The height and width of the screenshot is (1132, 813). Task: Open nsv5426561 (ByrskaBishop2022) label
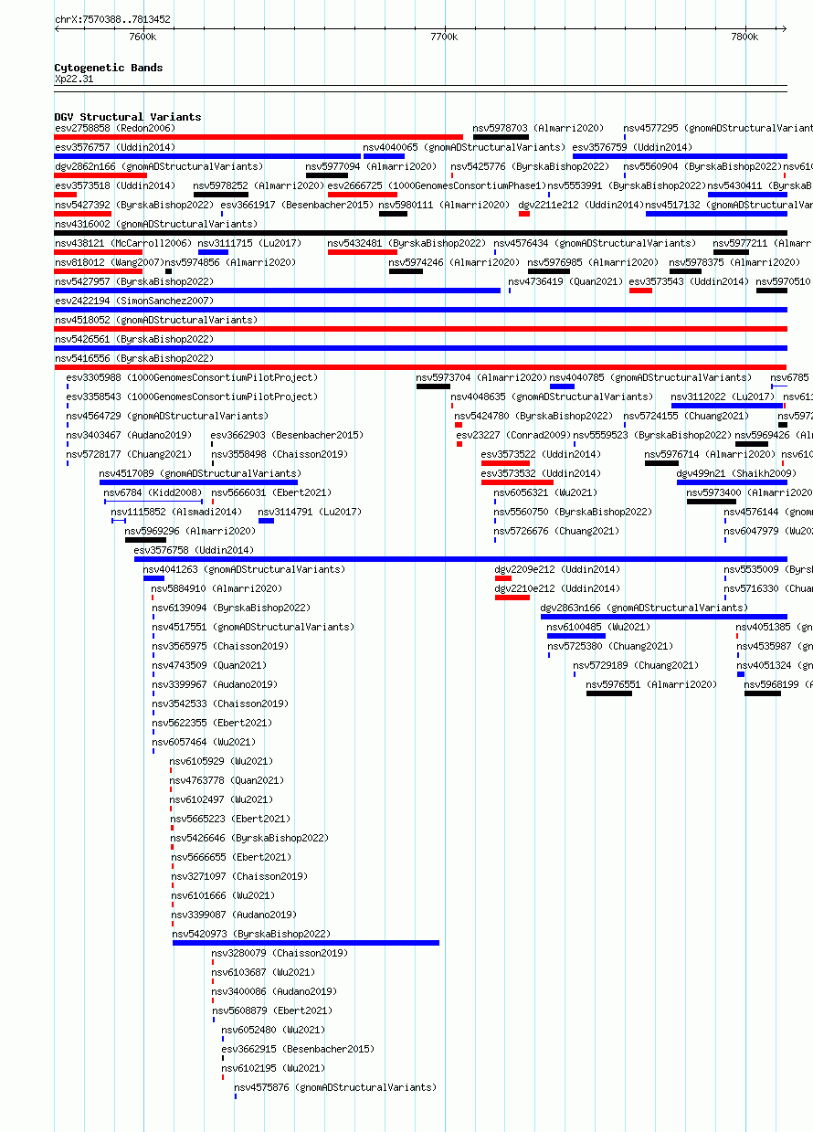pos(133,340)
